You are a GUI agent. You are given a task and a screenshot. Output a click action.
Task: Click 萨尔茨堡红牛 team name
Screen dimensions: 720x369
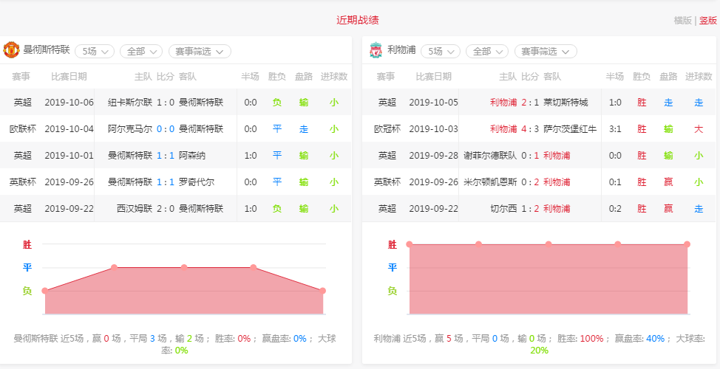pyautogui.click(x=570, y=129)
